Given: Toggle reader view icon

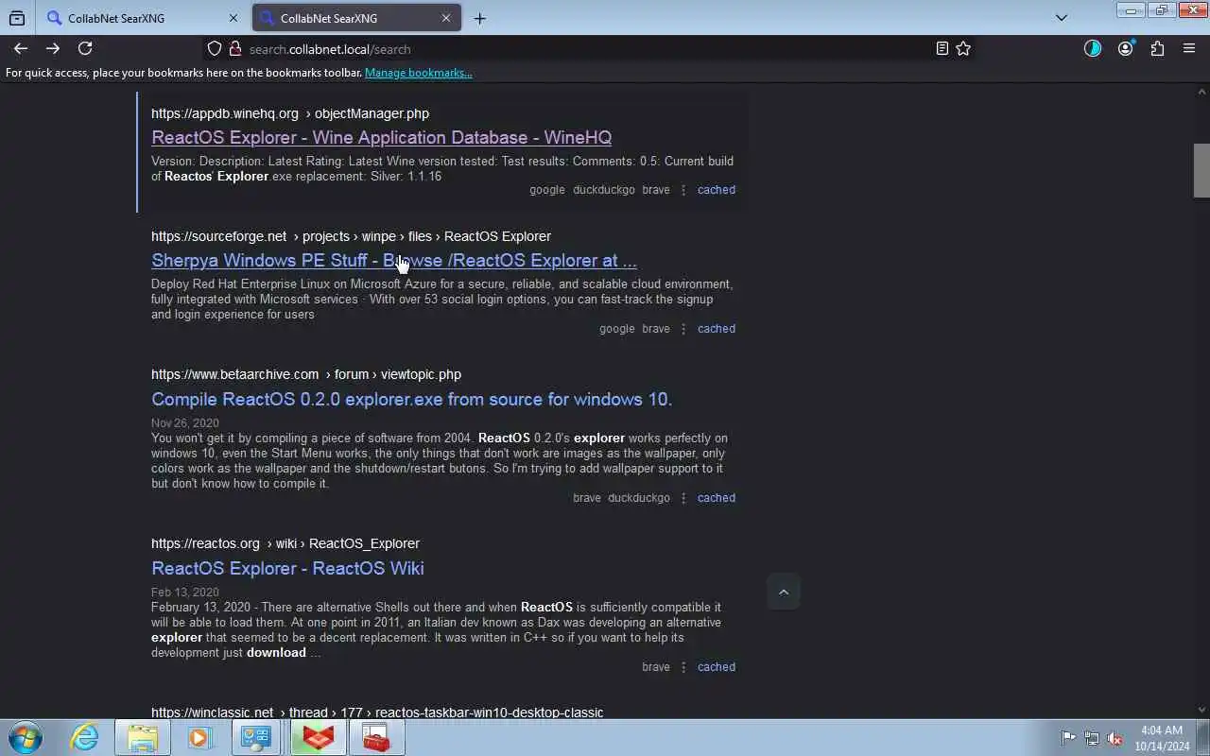Looking at the screenshot, I should [x=942, y=48].
